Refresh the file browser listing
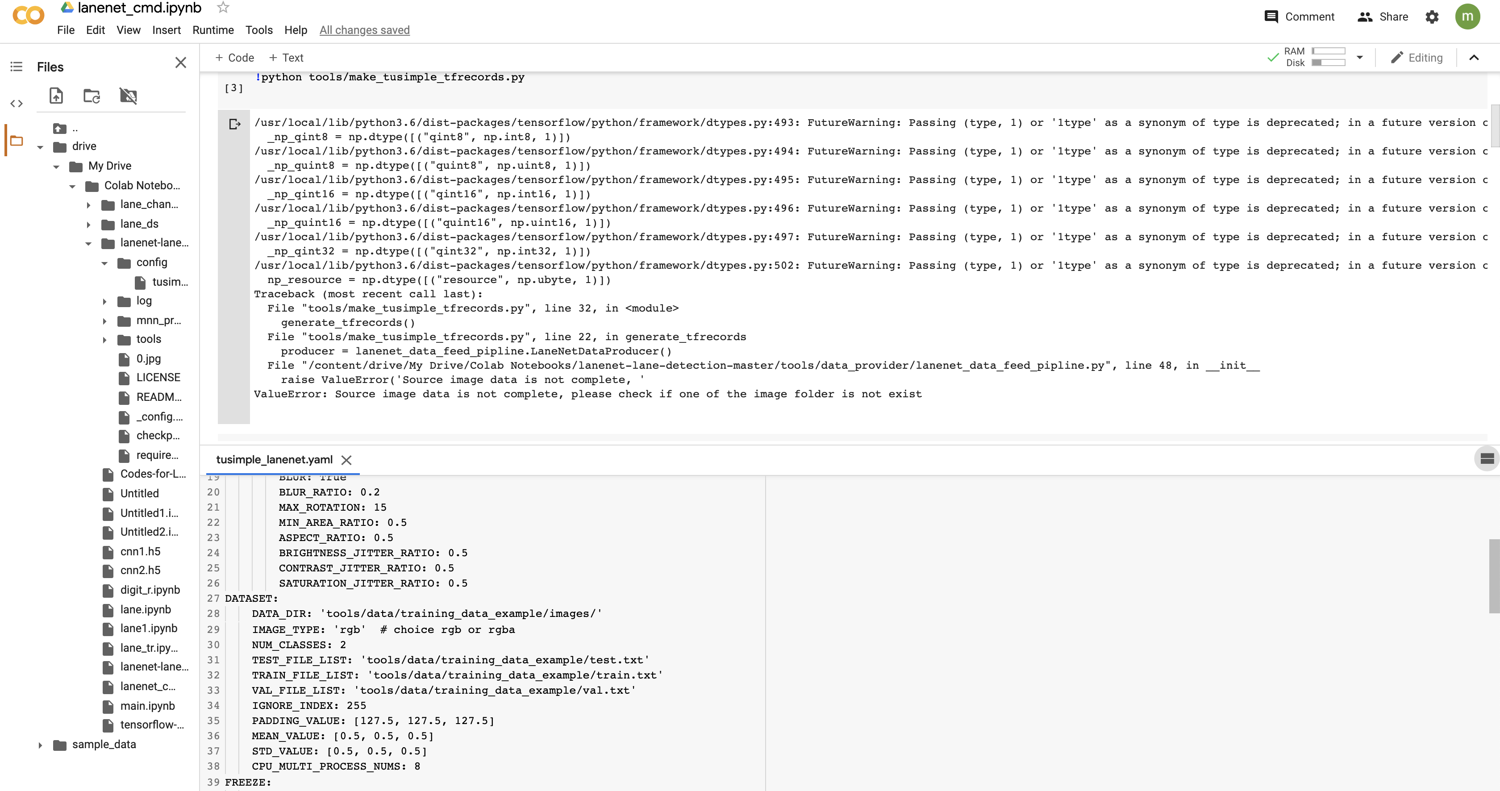Screen dimensions: 1500x791 [x=92, y=96]
